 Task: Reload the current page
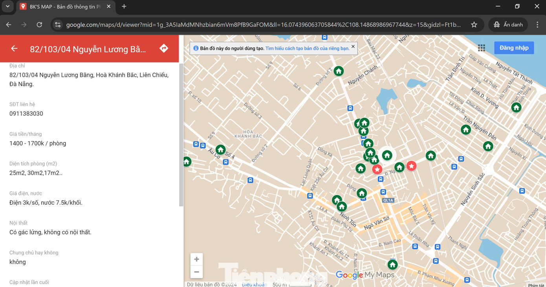(x=39, y=25)
